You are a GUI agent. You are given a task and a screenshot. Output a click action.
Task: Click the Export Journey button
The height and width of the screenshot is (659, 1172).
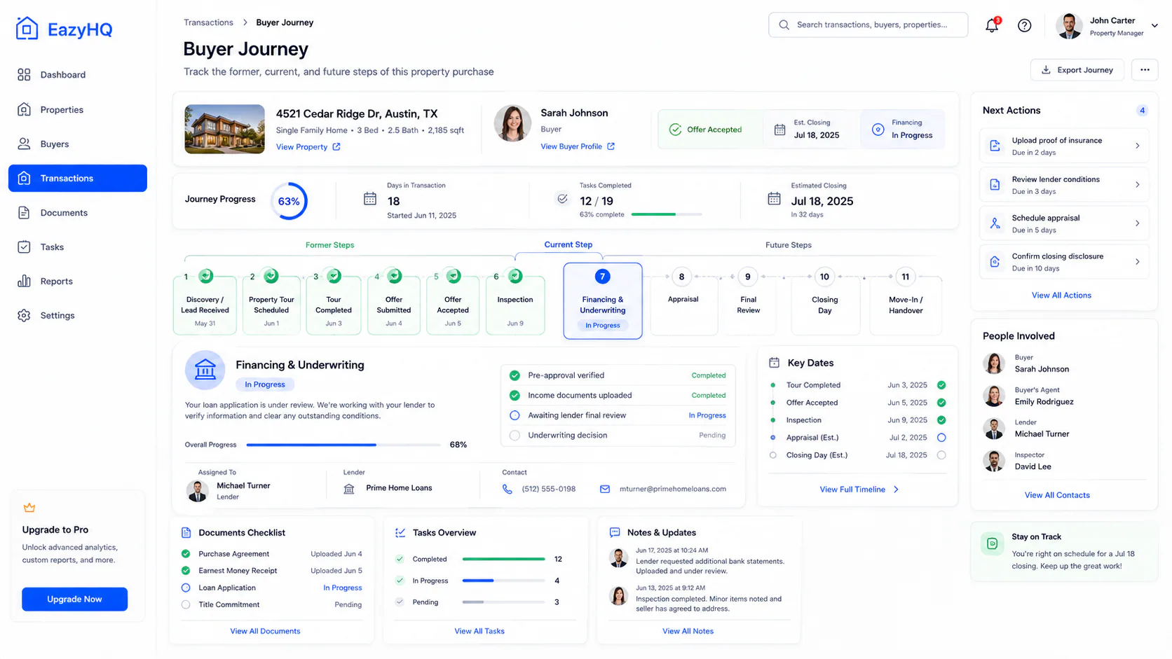tap(1077, 70)
